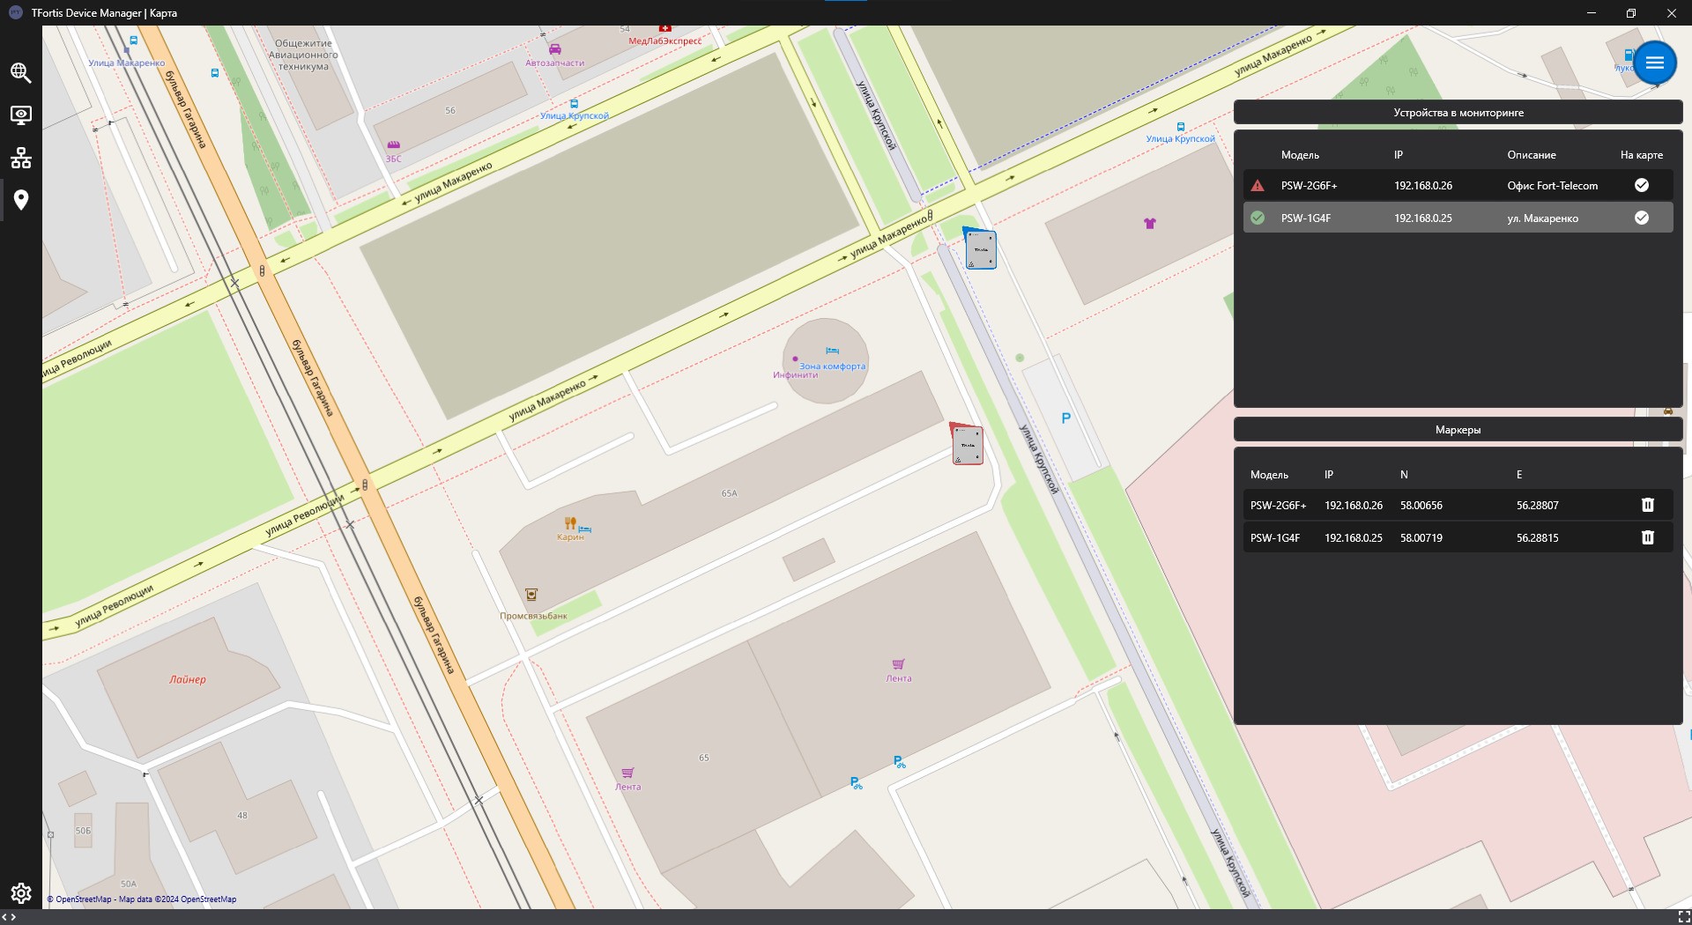The image size is (1692, 925).
Task: Open the monitoring view sidebar icon
Action: 21,115
